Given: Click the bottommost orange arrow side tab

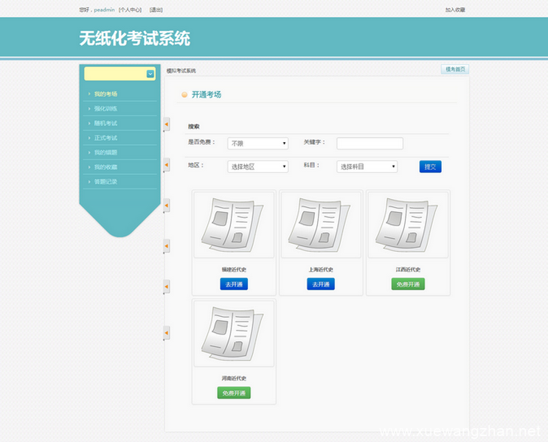Looking at the screenshot, I should [167, 334].
